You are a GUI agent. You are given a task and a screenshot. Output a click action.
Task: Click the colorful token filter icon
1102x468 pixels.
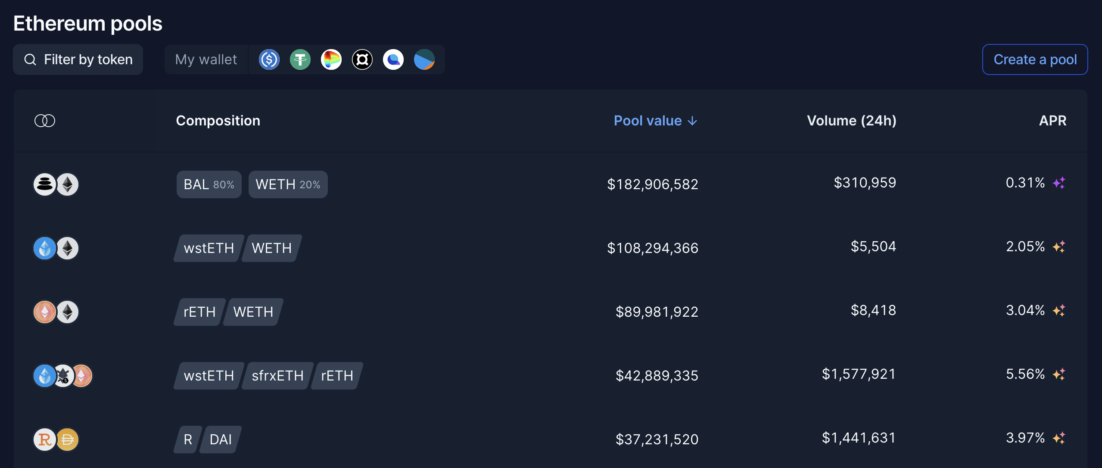(x=331, y=59)
